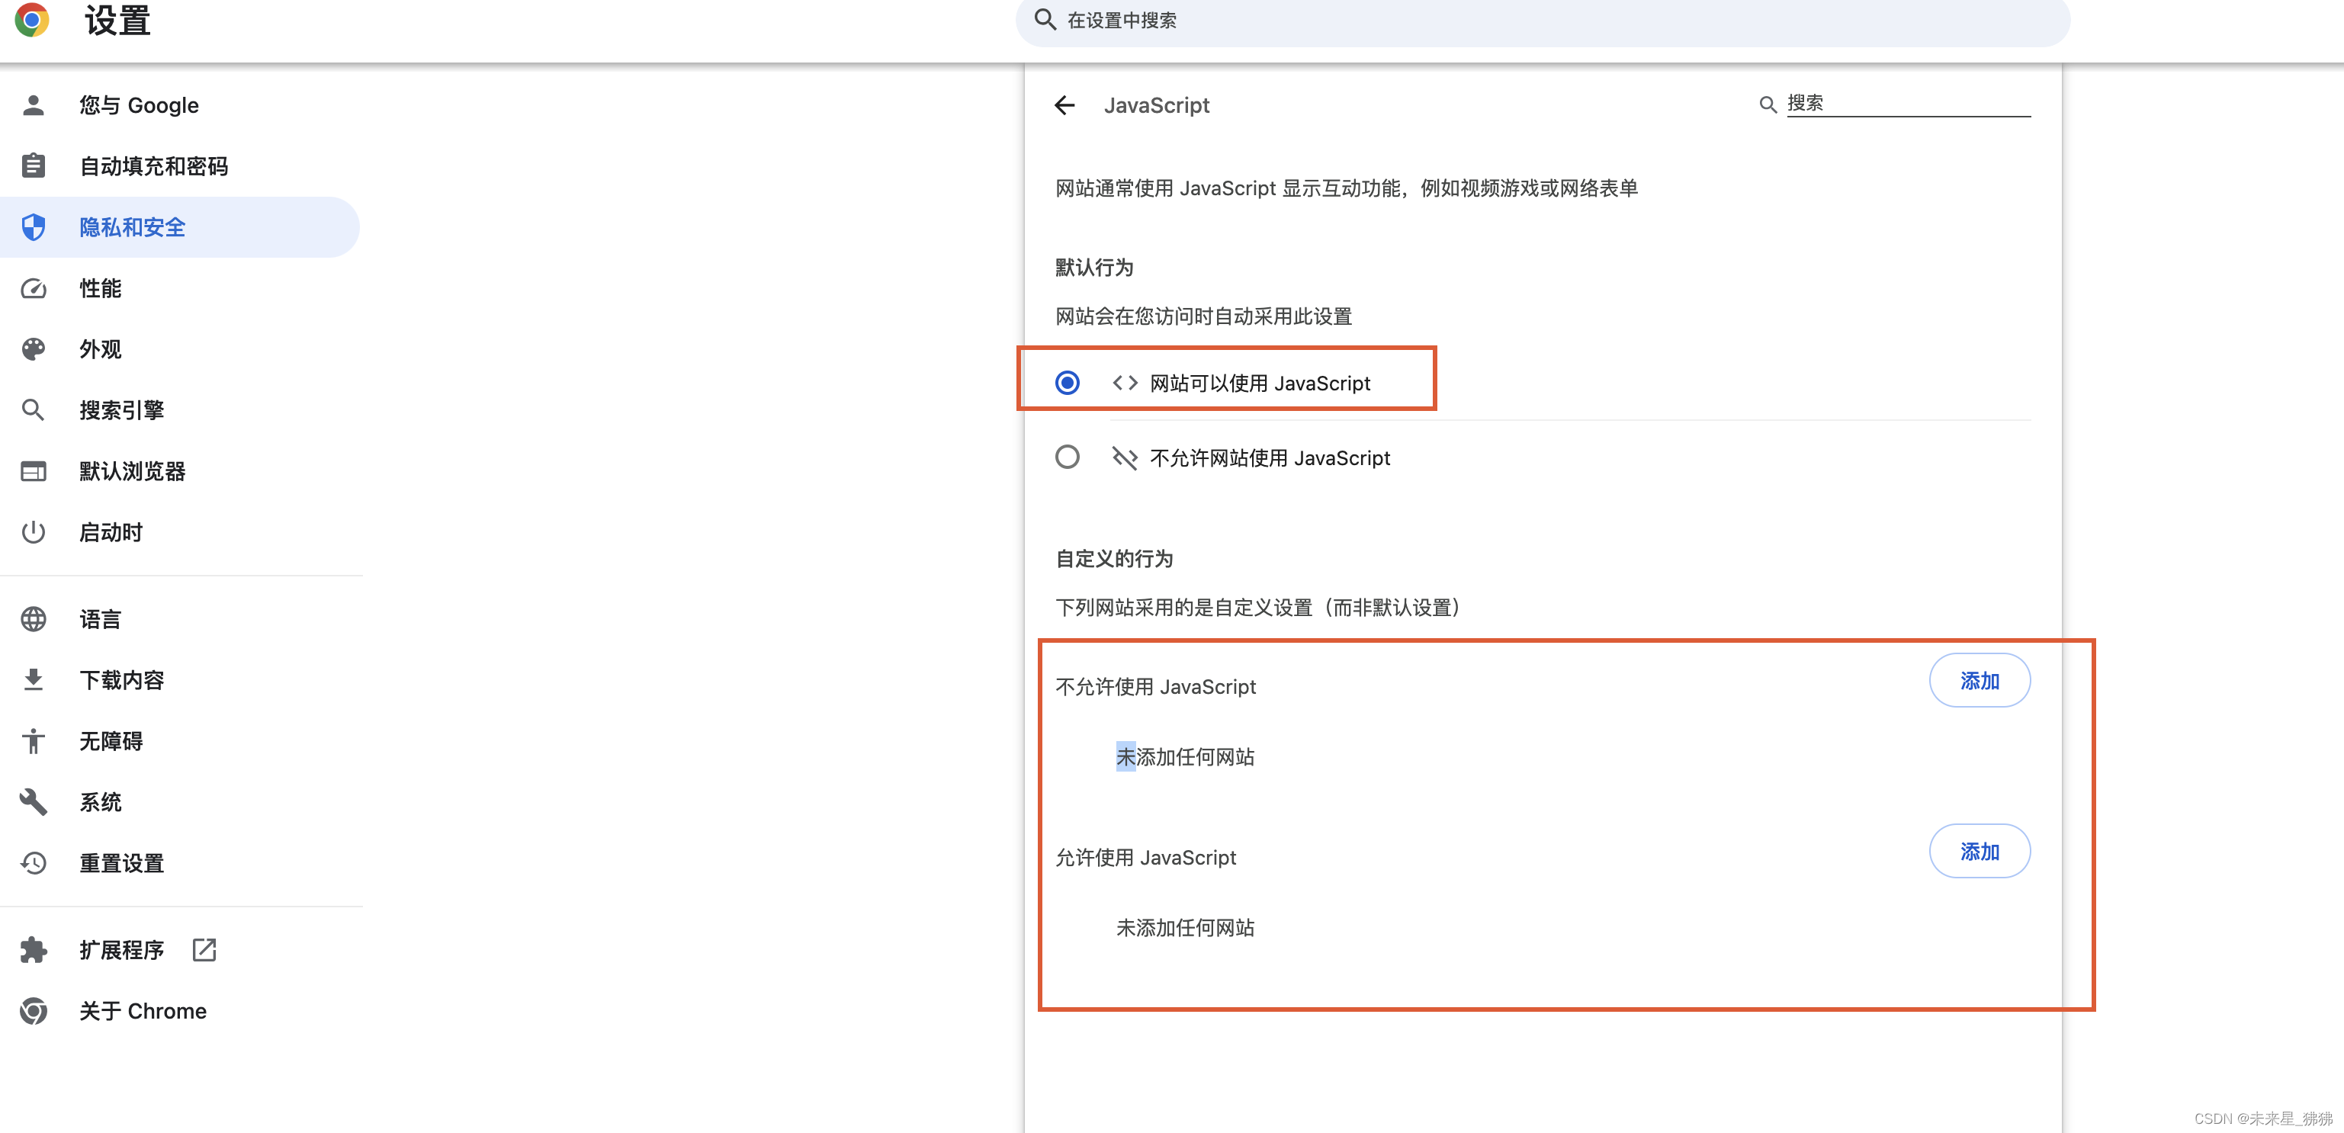Click the back arrow beside JavaScript
This screenshot has width=2344, height=1133.
click(x=1064, y=105)
